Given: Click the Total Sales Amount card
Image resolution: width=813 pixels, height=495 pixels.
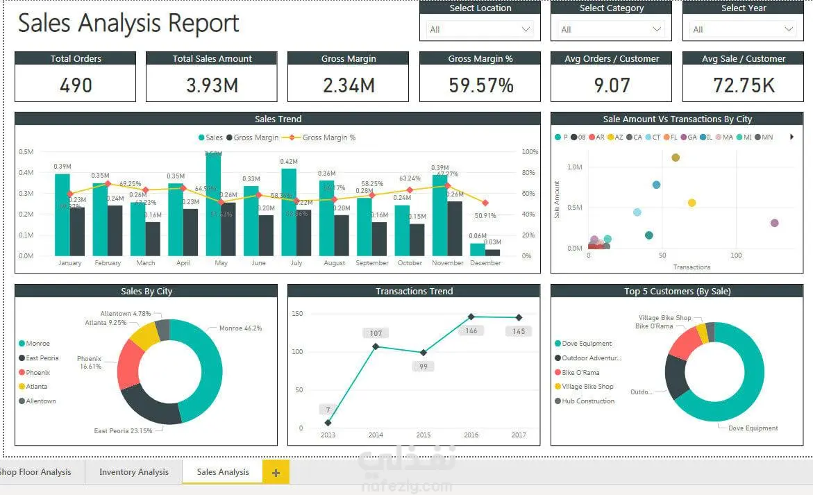Looking at the screenshot, I should click(212, 76).
